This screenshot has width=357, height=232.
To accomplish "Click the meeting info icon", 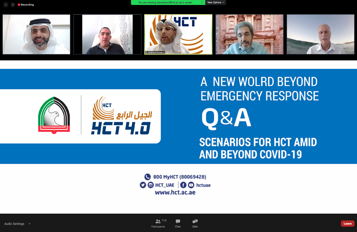I will (6, 5).
